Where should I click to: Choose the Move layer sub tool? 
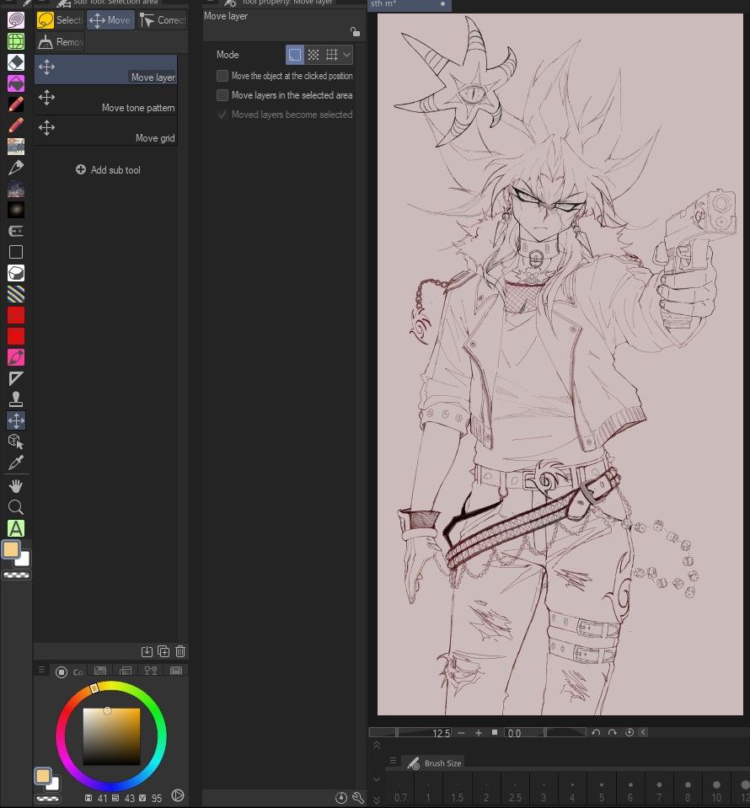106,70
